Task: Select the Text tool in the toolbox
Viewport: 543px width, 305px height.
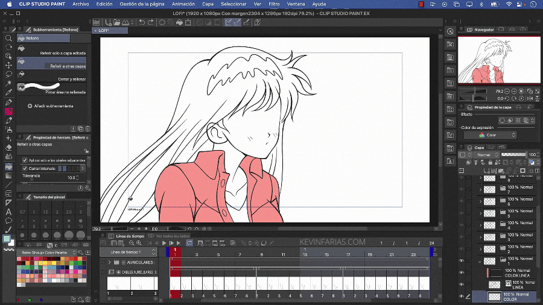Action: [x=8, y=212]
